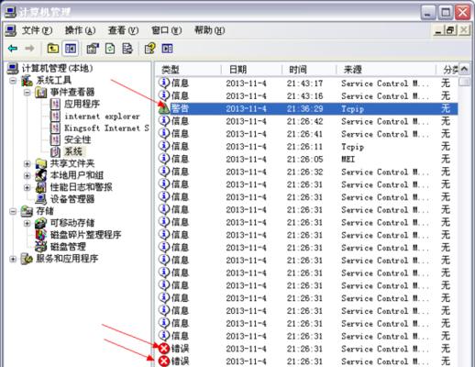Click the Forward arrow toolbar button
The image size is (475, 367).
point(29,49)
